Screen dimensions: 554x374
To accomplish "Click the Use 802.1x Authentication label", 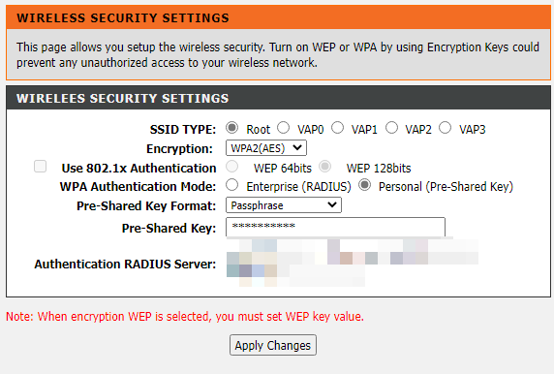I will click(138, 169).
